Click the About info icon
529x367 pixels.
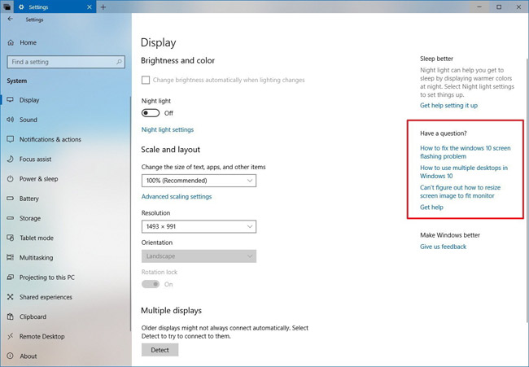(x=11, y=356)
